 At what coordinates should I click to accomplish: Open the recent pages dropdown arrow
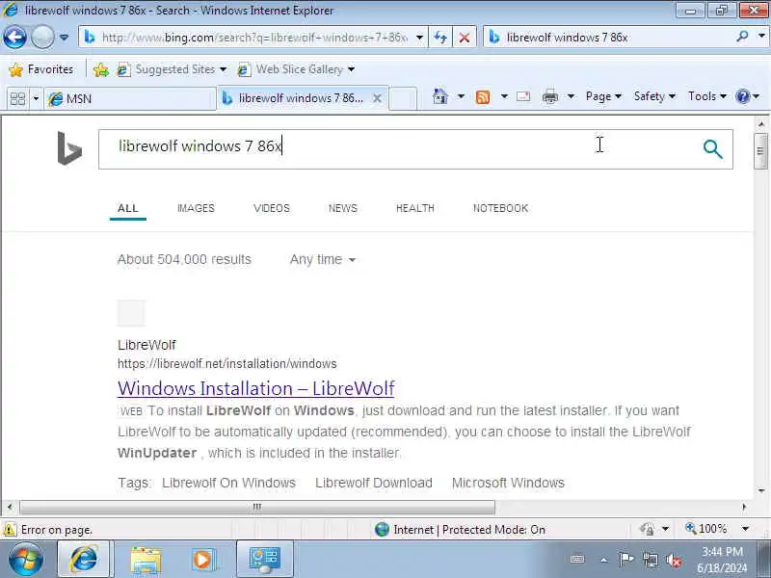[x=64, y=38]
